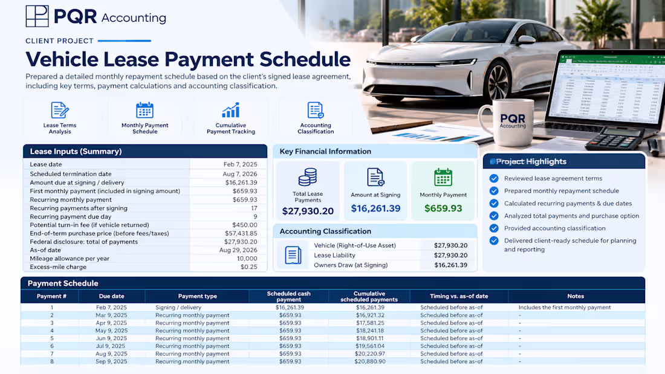Click the green $659.93 Monthly Payment value
665x374 pixels.
pos(443,208)
